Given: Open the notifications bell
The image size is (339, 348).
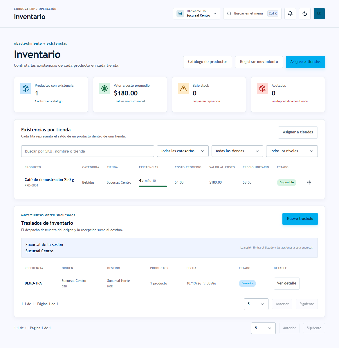Looking at the screenshot, I should 290,14.
